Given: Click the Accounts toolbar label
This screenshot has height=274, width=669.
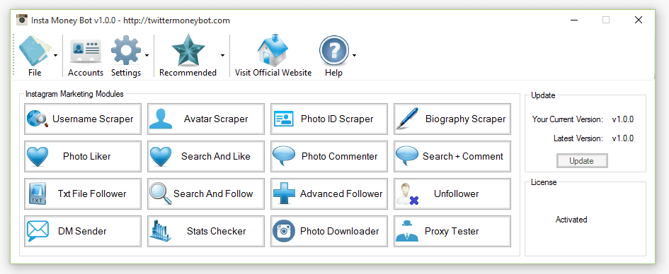Looking at the screenshot, I should (x=86, y=73).
